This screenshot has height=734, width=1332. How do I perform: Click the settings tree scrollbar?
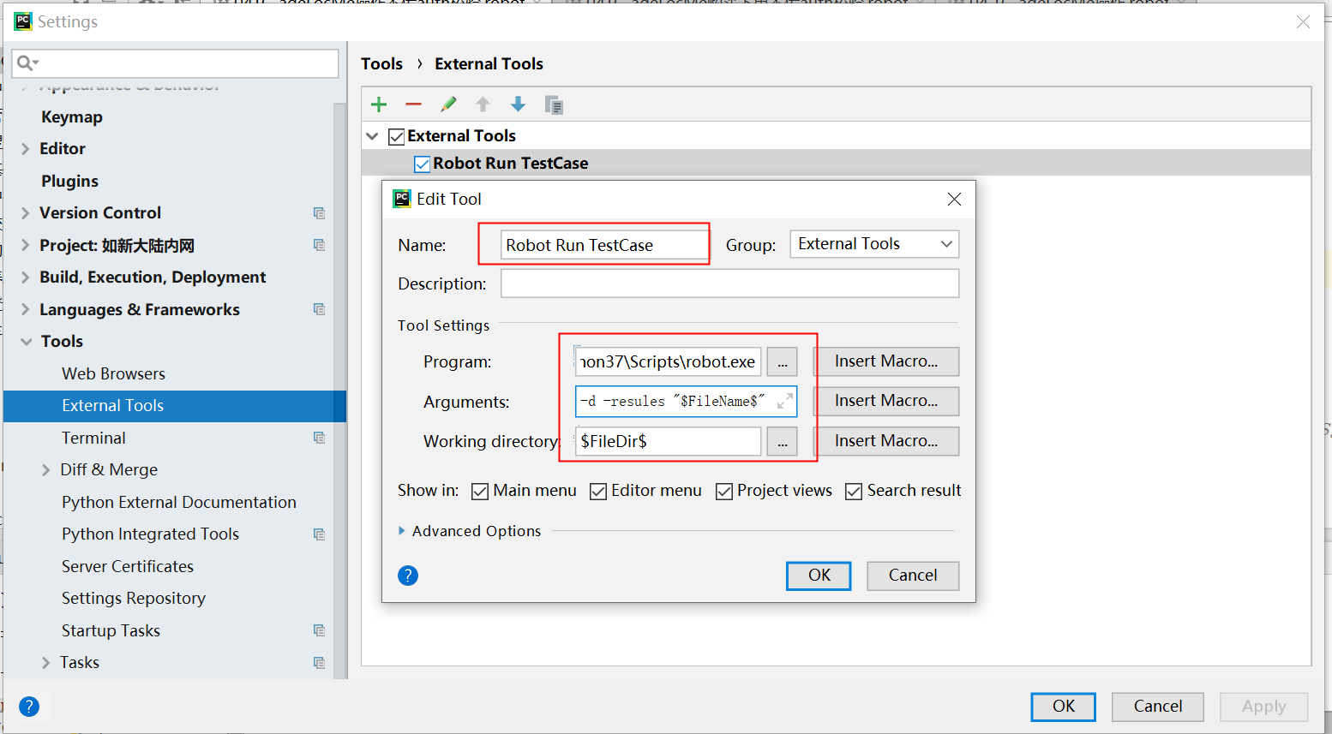click(339, 390)
